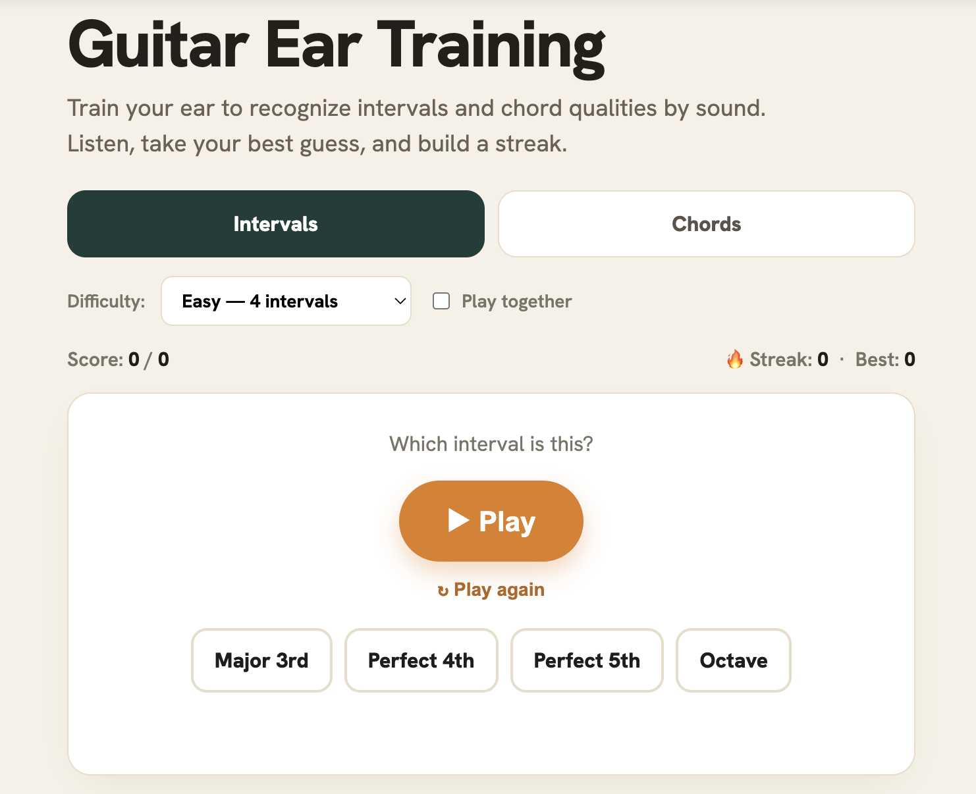This screenshot has width=976, height=794.
Task: Click the Play together label
Action: tap(516, 302)
